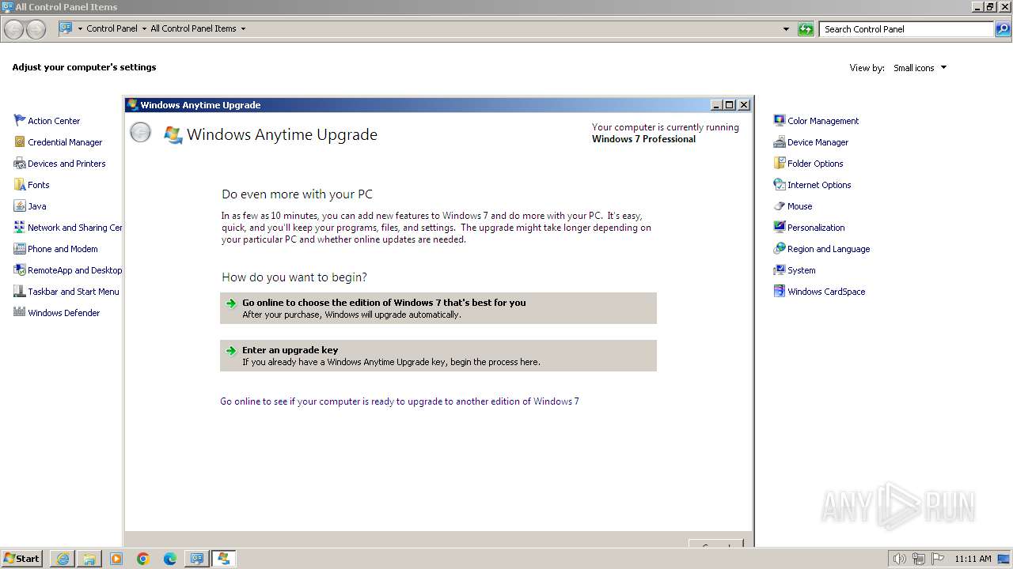Open Personalization icon
1013x569 pixels.
(x=780, y=227)
